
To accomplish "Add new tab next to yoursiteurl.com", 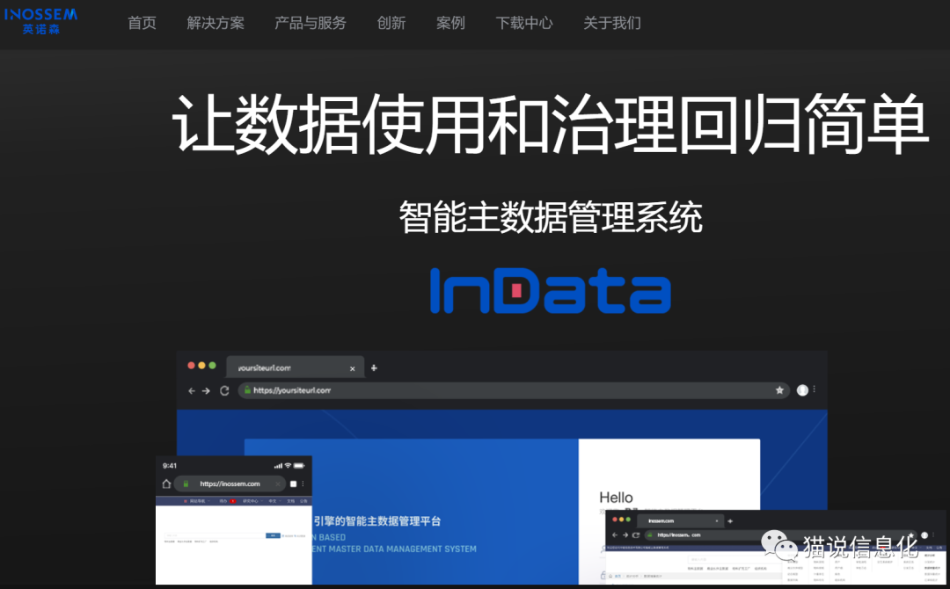I will (x=374, y=367).
